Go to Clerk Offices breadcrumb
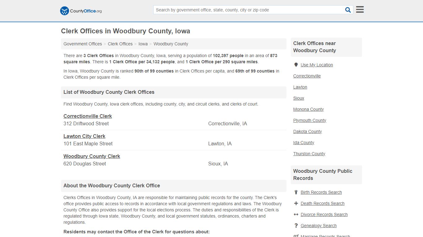 [x=120, y=44]
